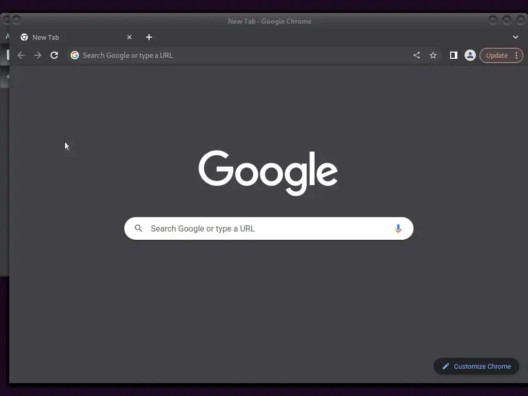Click the Customize Chrome pencil icon
The image size is (528, 396).
point(446,367)
